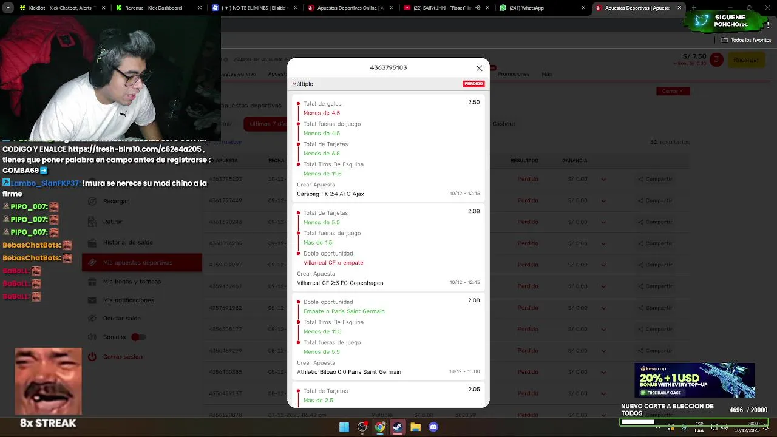Open Promociones menu item

coord(514,74)
